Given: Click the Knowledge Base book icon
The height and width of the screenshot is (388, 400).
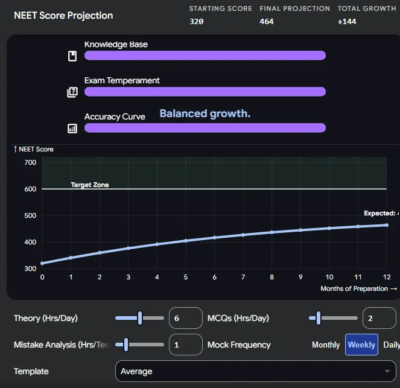Looking at the screenshot, I should 72,56.
